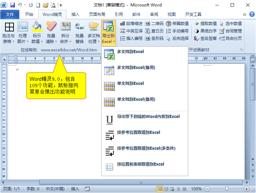
Task: Click the 选中数值 button
Action: (231, 24)
